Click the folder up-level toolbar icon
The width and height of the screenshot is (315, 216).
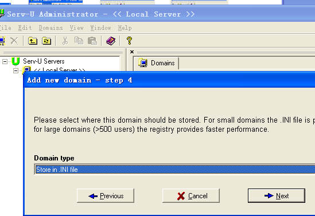(x=33, y=41)
